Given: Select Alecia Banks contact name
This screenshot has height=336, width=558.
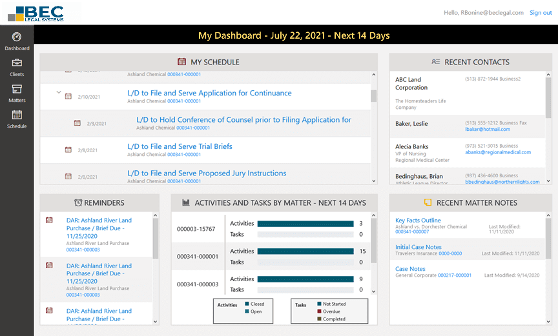Looking at the screenshot, I should [x=412, y=146].
